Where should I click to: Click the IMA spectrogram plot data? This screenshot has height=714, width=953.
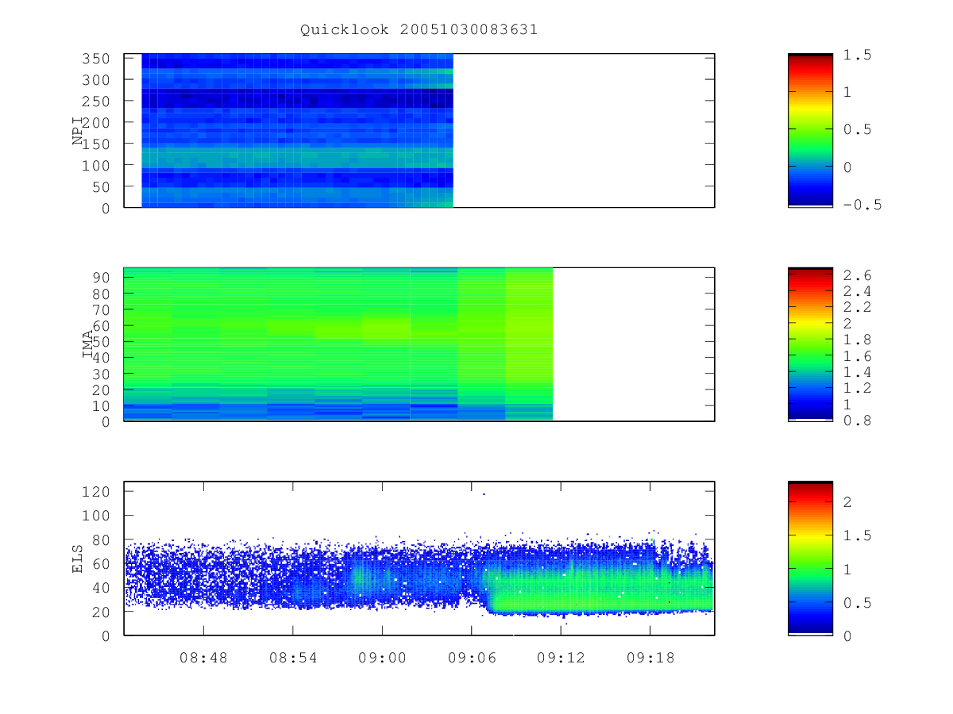click(x=338, y=344)
